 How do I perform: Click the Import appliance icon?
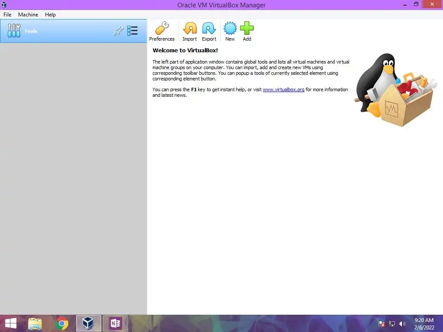[189, 31]
